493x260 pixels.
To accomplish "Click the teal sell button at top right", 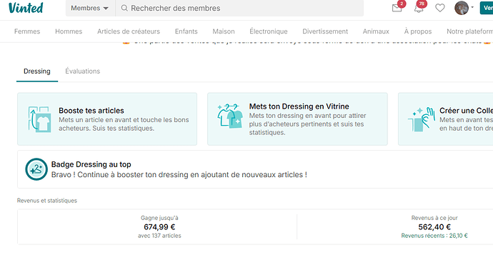I will [x=487, y=8].
